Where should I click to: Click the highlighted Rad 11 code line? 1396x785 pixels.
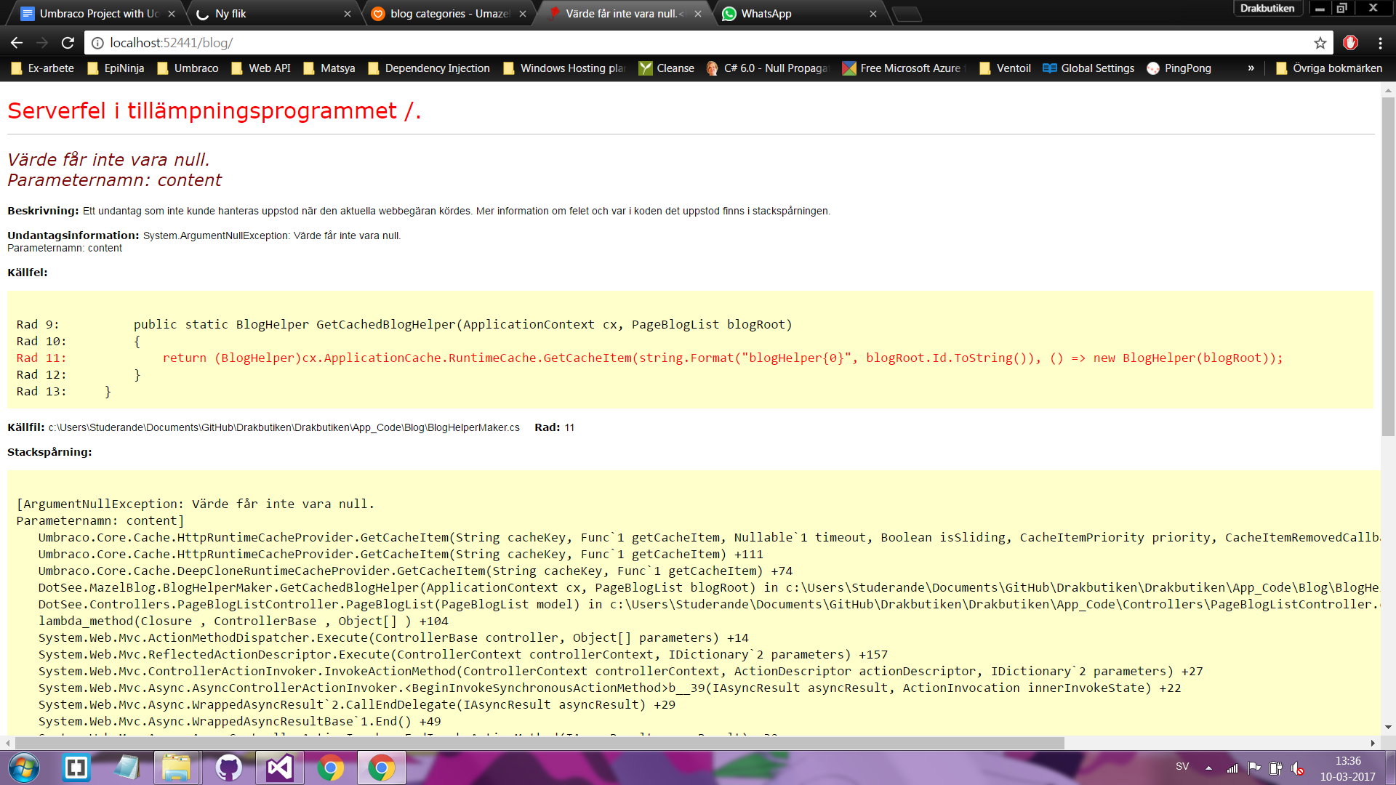pyautogui.click(x=649, y=358)
